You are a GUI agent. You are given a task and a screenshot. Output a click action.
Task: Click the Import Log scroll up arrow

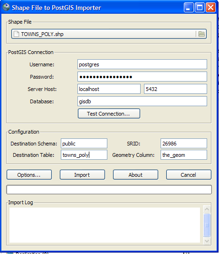click(x=207, y=209)
